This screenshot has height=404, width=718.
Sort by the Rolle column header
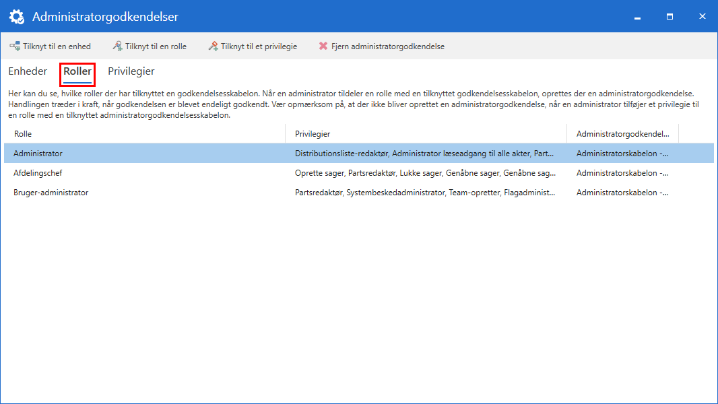tap(145, 133)
